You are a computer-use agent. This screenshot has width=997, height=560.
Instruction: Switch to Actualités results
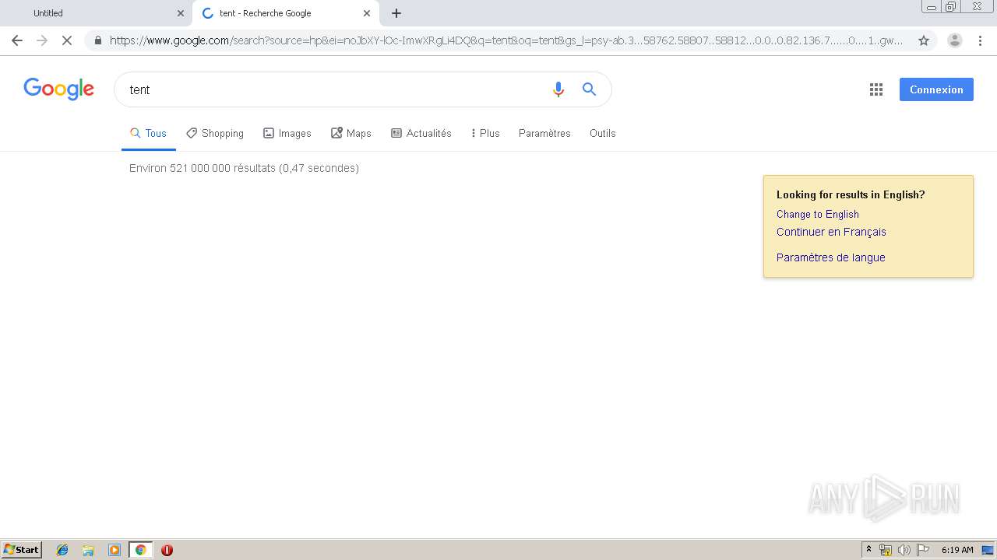[x=421, y=133]
